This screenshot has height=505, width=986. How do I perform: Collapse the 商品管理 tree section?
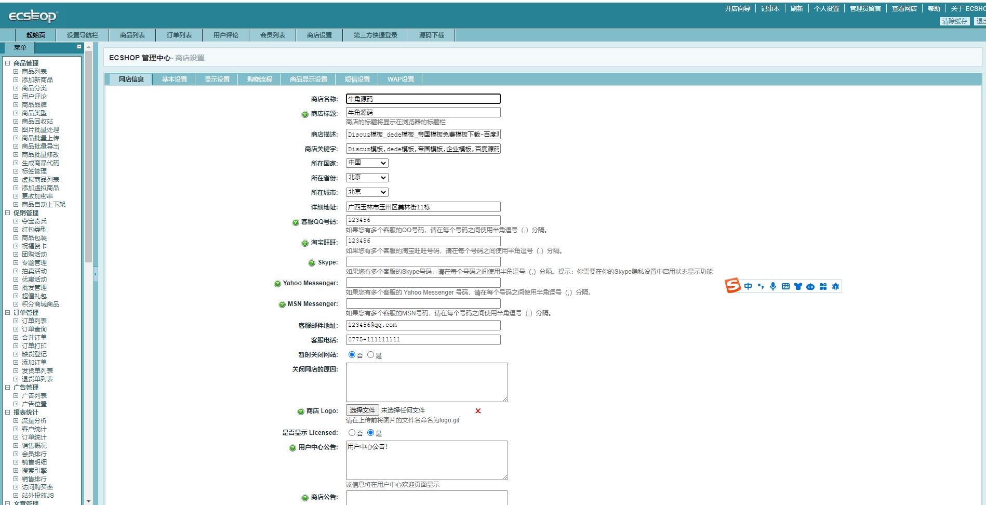point(8,63)
